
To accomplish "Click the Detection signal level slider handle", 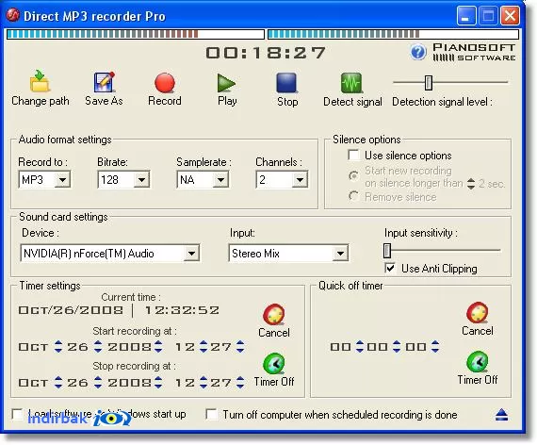I will (429, 83).
